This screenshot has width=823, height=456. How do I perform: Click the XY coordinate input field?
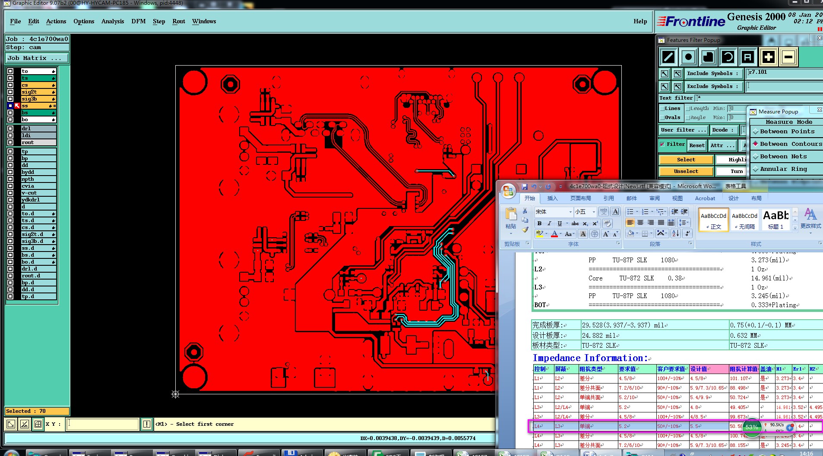103,424
